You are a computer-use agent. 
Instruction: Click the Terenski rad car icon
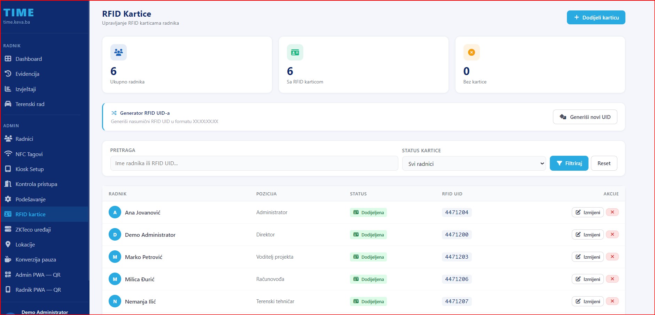click(x=8, y=104)
